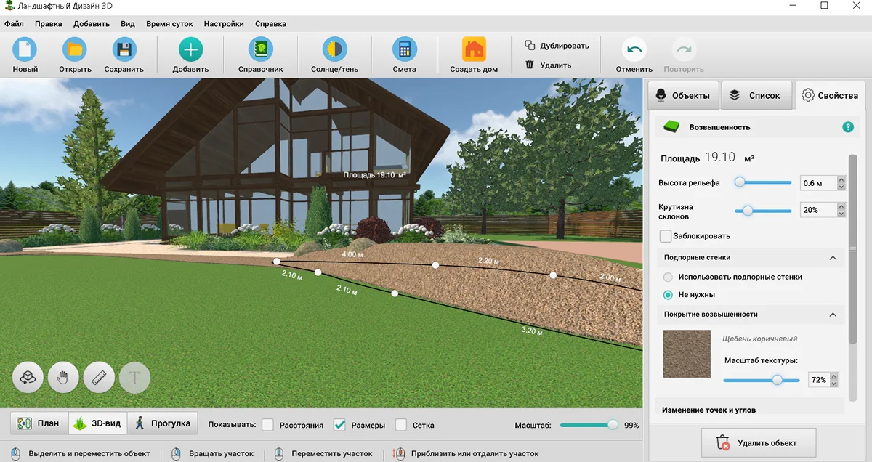Toggle the Заблокировать checkbox

click(665, 236)
